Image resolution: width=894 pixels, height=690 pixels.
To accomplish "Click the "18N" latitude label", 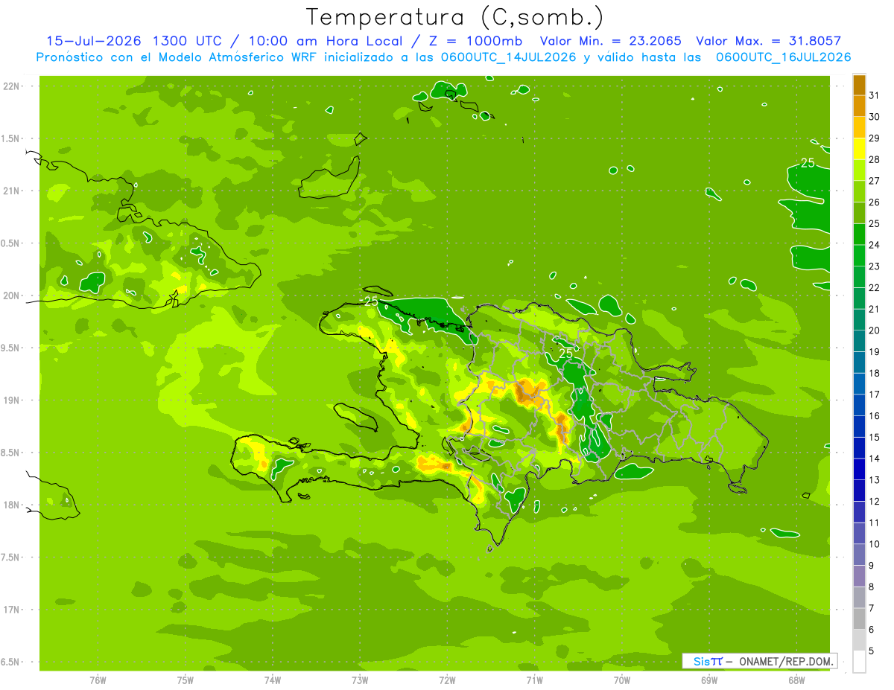I will click(x=13, y=505).
